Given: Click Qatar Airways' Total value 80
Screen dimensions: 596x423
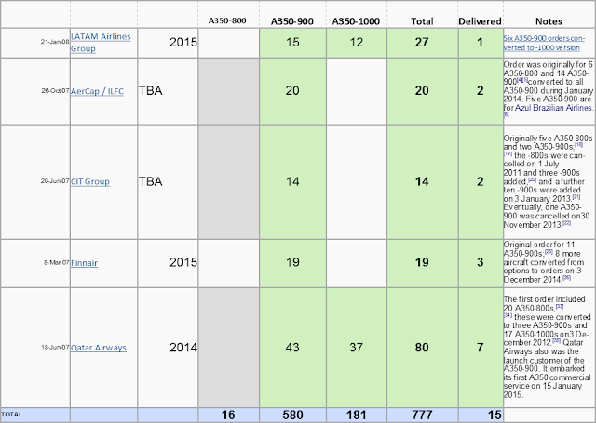Looking at the screenshot, I should coord(422,348).
